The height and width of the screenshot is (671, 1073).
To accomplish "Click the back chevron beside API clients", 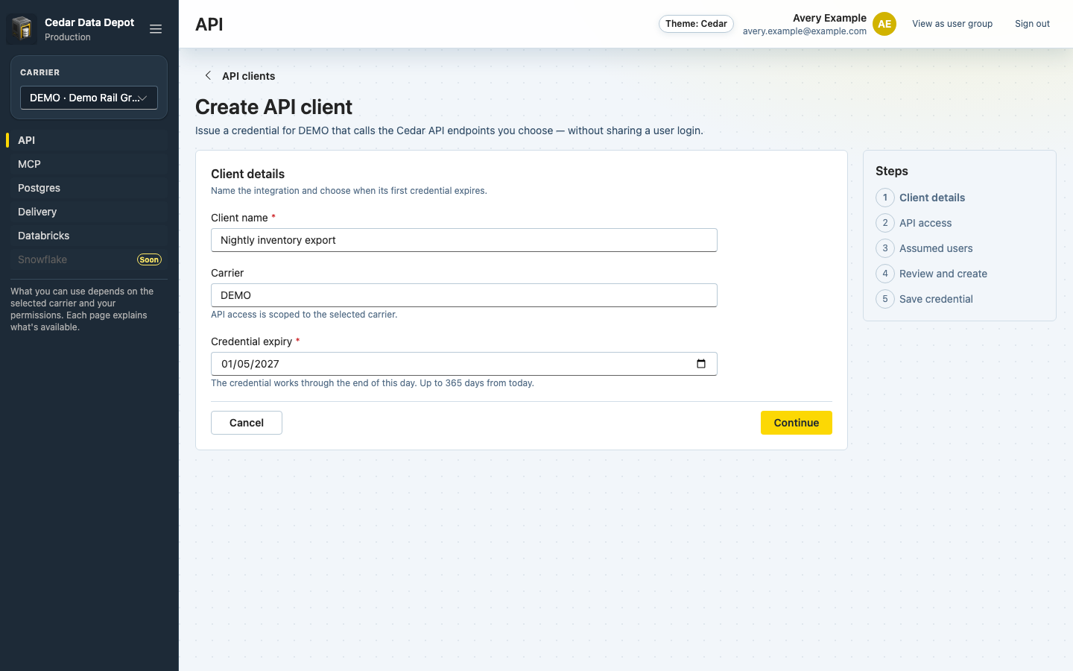I will click(x=208, y=75).
